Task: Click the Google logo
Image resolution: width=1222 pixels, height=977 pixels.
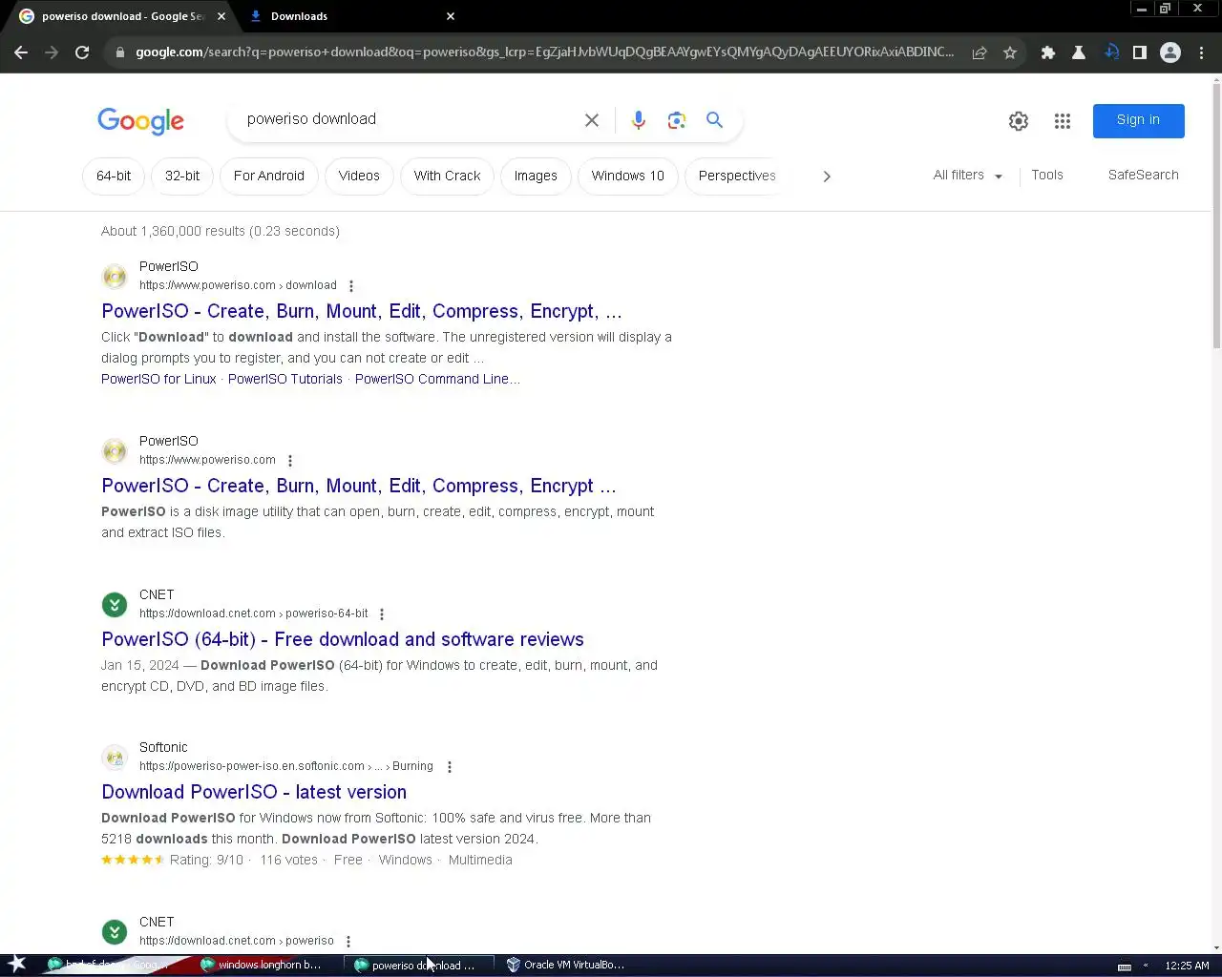Action: click(x=140, y=121)
